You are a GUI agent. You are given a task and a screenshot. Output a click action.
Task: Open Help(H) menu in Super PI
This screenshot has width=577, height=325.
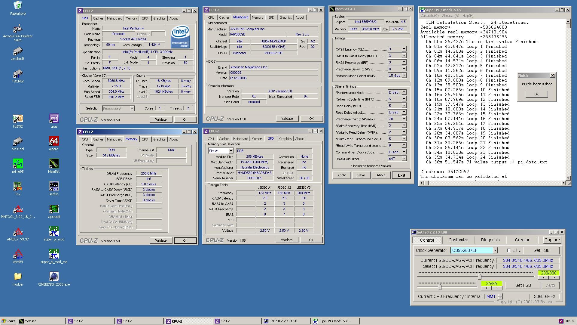468,16
